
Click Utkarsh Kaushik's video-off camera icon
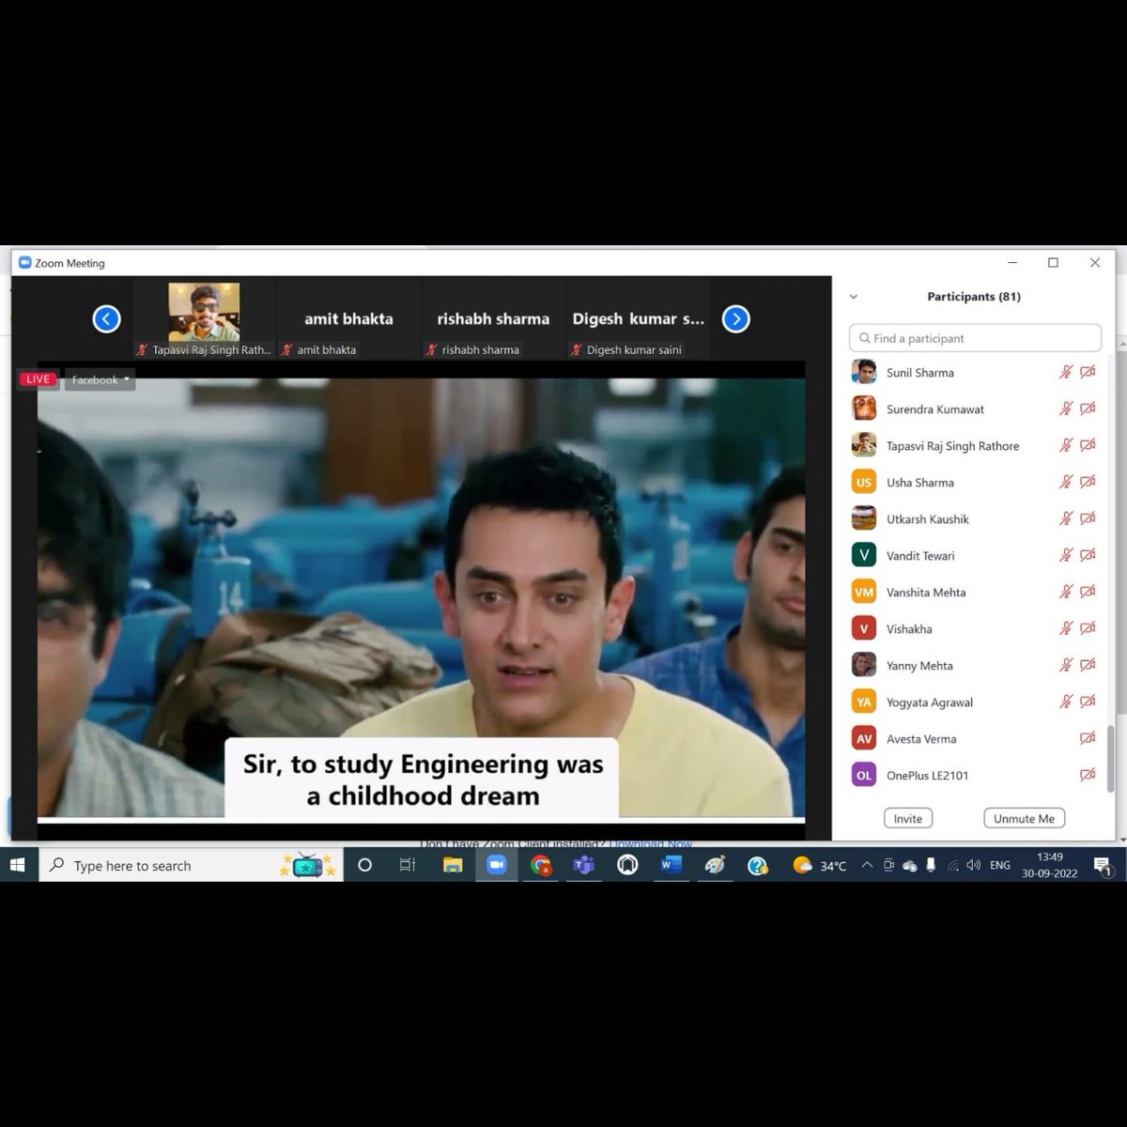click(1088, 518)
